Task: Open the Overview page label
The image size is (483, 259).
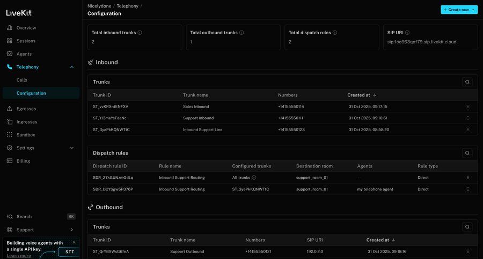Action: [x=26, y=28]
